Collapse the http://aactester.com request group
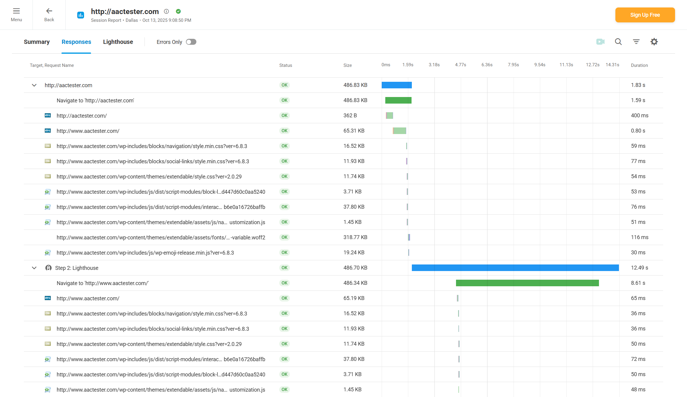This screenshot has width=687, height=397. [x=34, y=85]
